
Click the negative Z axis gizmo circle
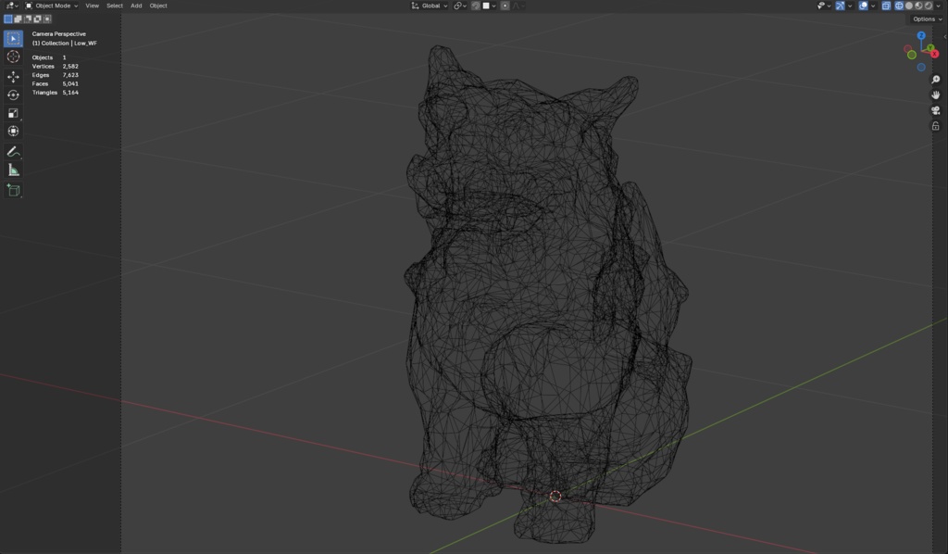tap(921, 67)
